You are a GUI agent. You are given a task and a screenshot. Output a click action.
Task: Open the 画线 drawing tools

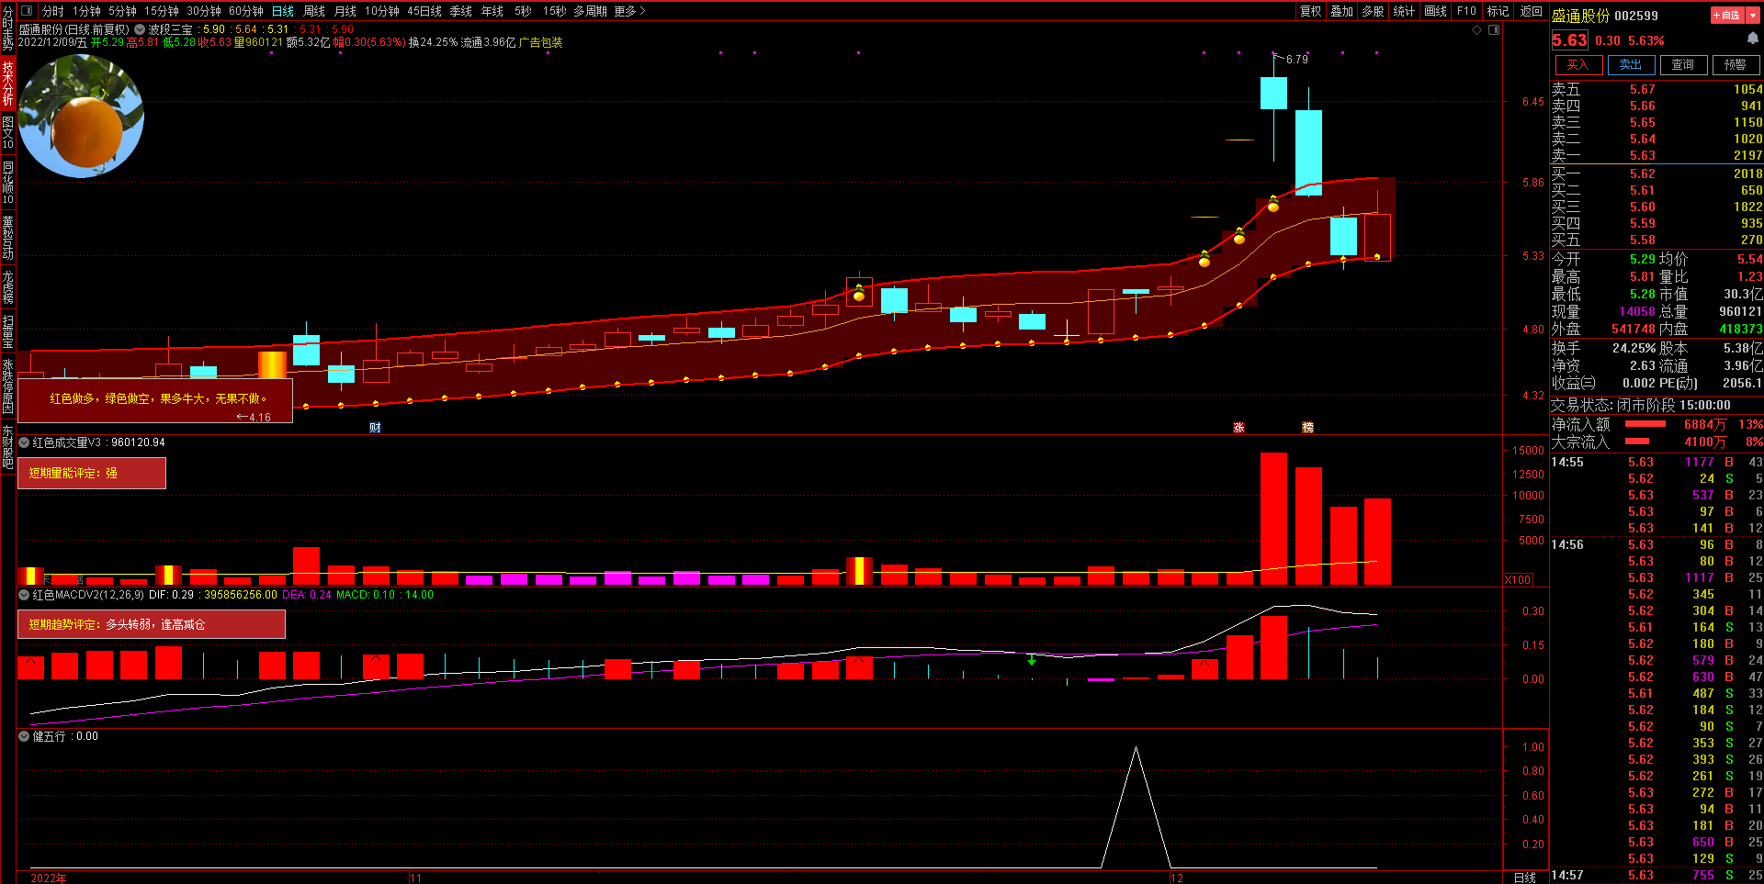pyautogui.click(x=1435, y=11)
